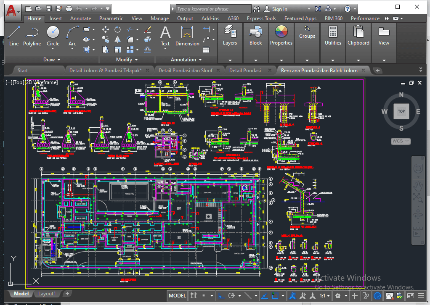Toggle object snap in status bar

(x=275, y=296)
